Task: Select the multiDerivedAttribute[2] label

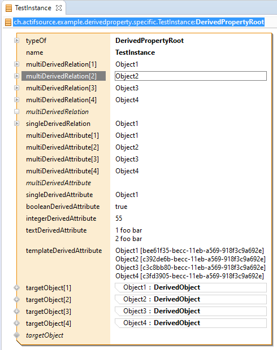Action: pyautogui.click(x=62, y=147)
